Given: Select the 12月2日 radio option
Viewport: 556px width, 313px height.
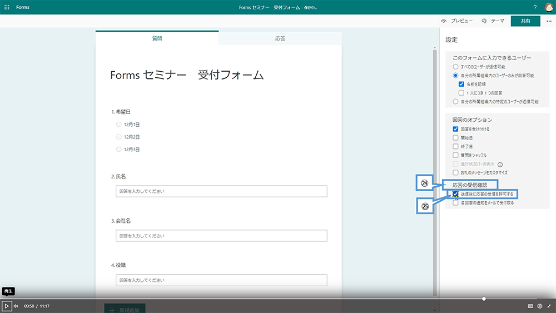Looking at the screenshot, I should [119, 137].
